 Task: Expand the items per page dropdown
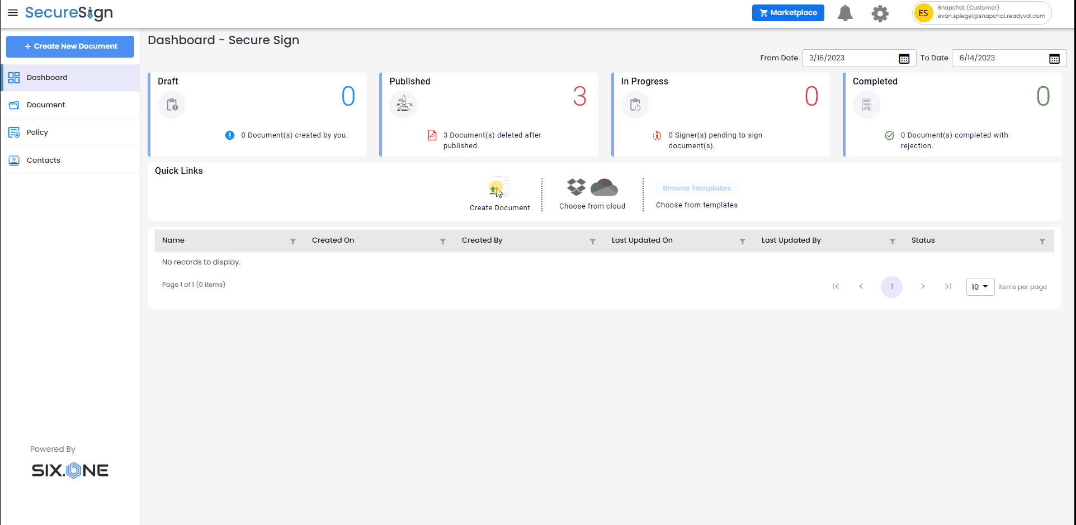980,287
